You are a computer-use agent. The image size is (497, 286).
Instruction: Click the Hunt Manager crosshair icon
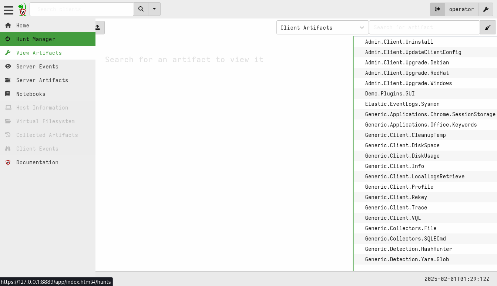(8, 39)
